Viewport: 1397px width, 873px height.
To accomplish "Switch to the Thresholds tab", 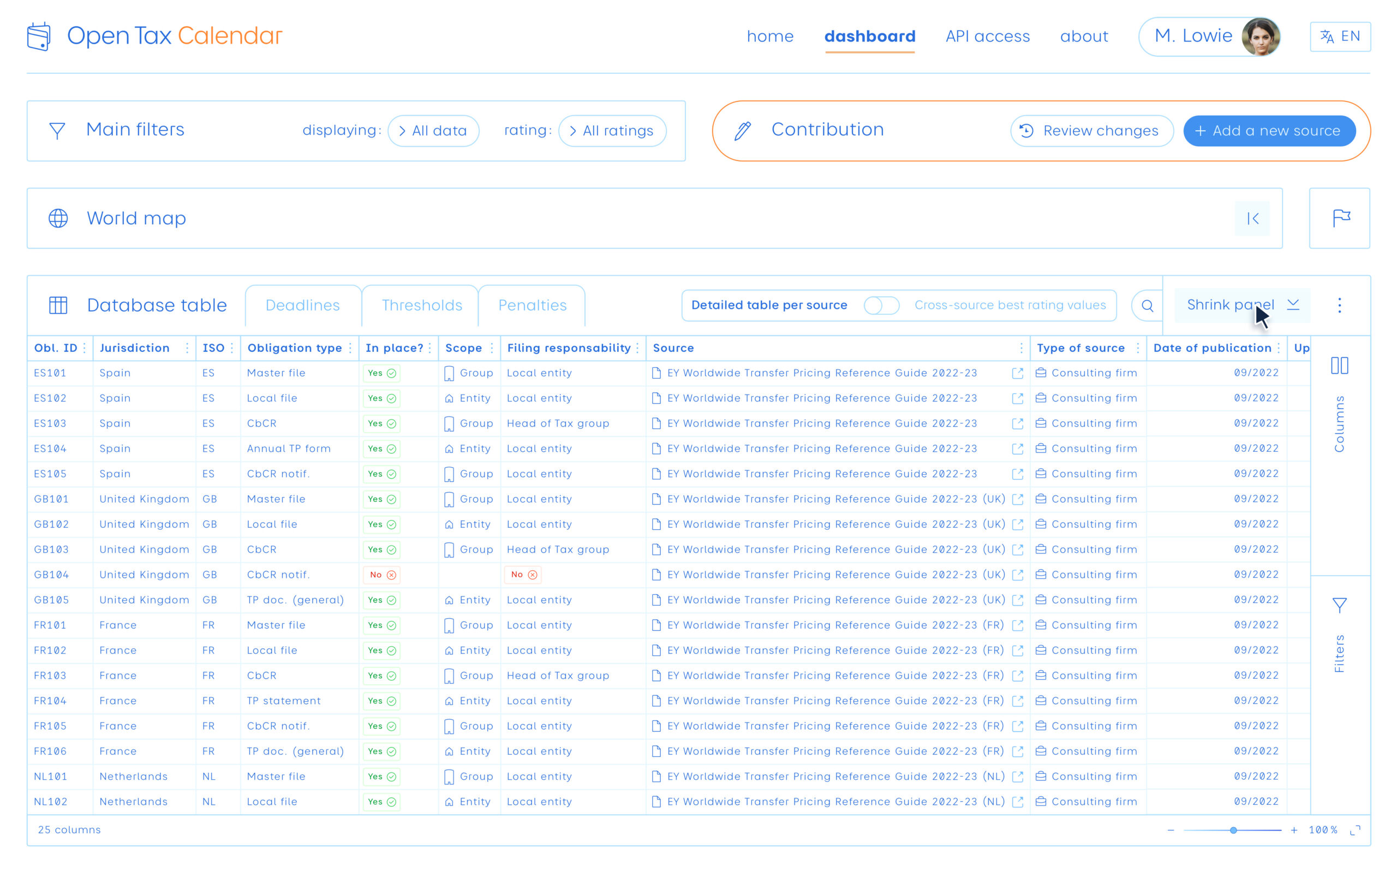I will [420, 305].
